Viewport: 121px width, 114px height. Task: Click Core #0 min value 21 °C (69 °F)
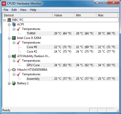pos(84,47)
